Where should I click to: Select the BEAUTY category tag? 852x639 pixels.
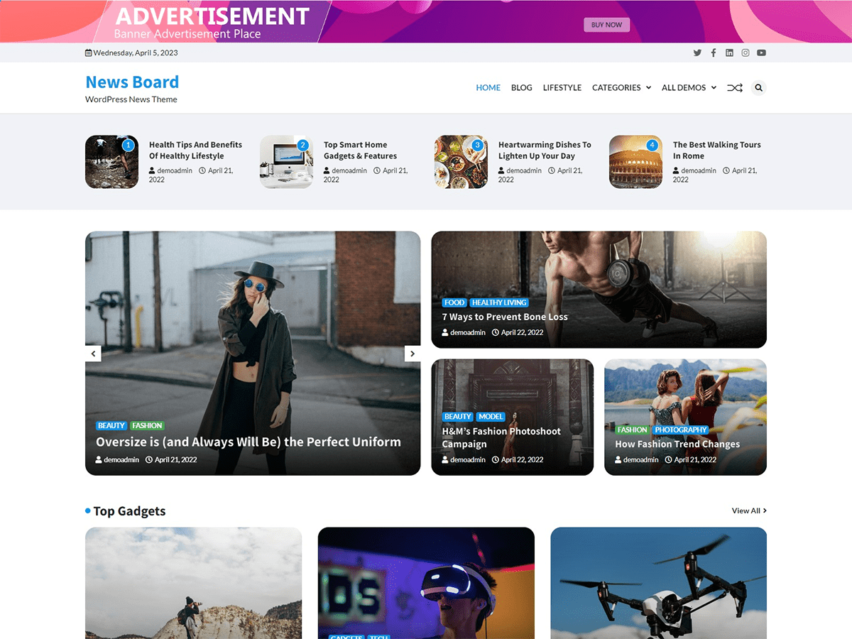tap(111, 425)
